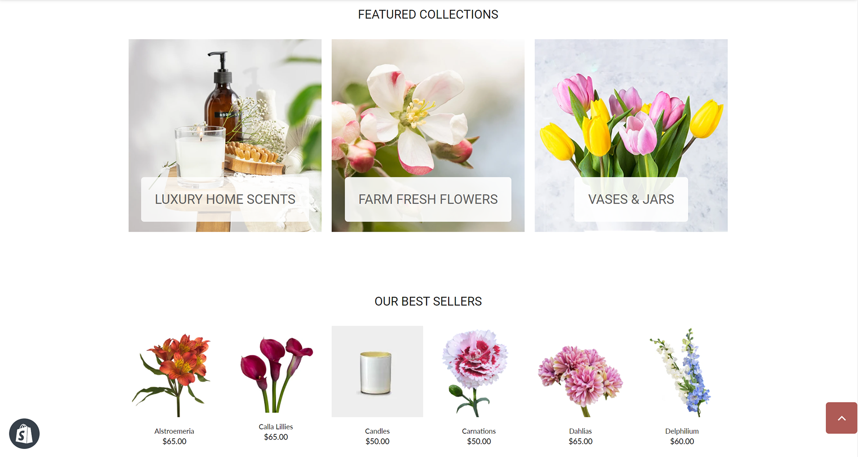Image resolution: width=858 pixels, height=457 pixels.
Task: Select the Carnations product image
Action: [479, 371]
